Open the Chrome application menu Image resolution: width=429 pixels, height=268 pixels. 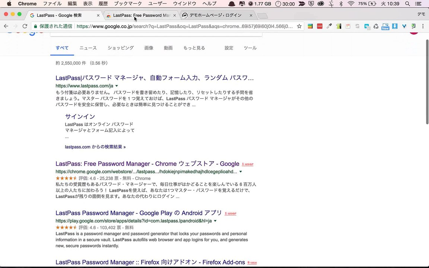pyautogui.click(x=27, y=4)
